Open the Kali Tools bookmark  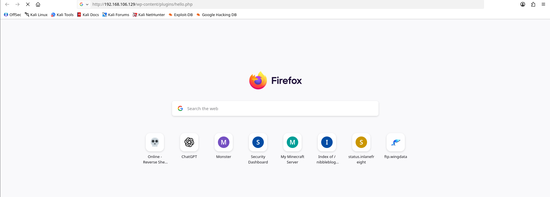pos(62,15)
